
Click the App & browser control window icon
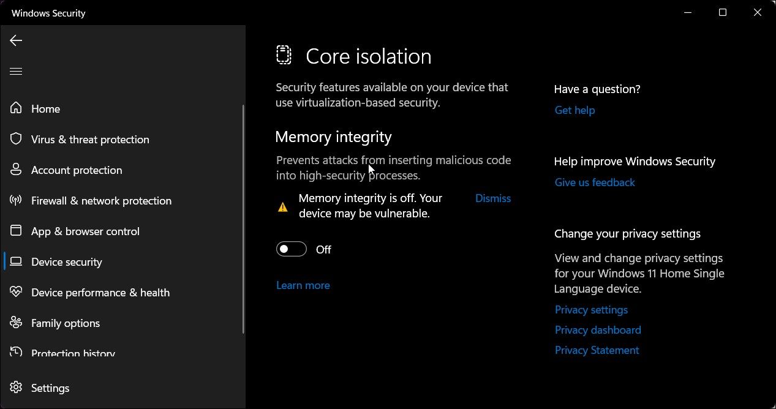click(x=16, y=231)
